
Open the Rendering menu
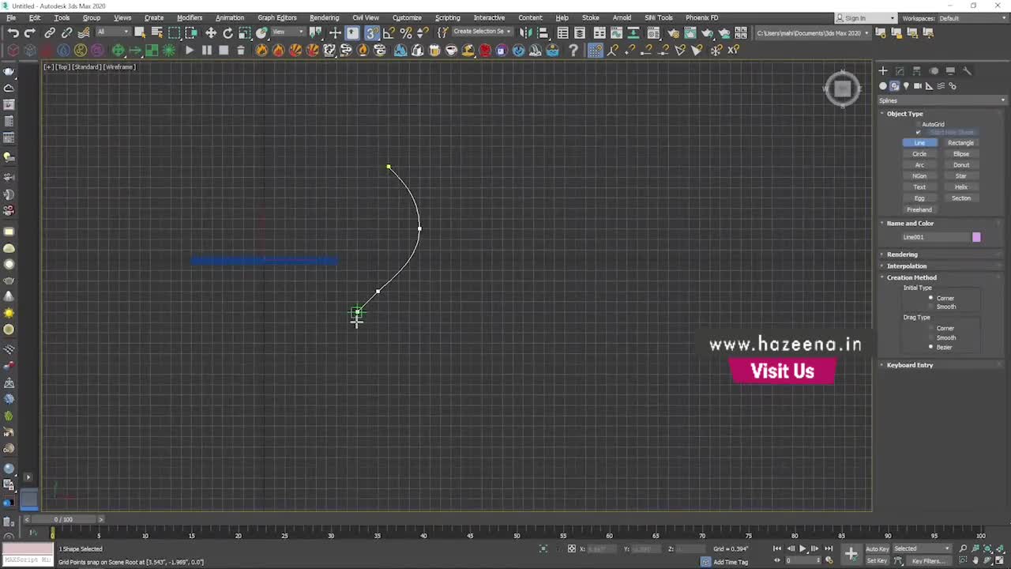point(324,17)
